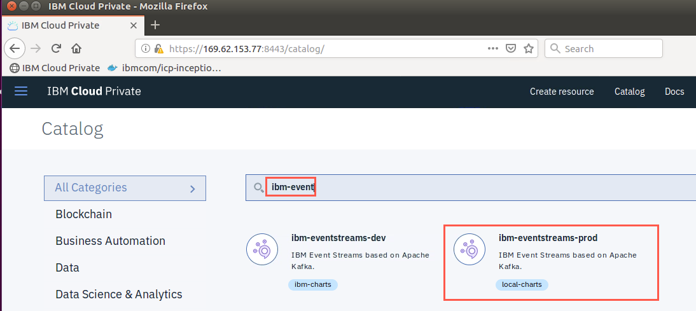The width and height of the screenshot is (696, 311).
Task: Go to browser home page icon
Action: (76, 49)
